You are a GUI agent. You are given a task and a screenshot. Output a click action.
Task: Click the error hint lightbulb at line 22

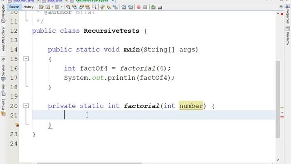(x=17, y=125)
